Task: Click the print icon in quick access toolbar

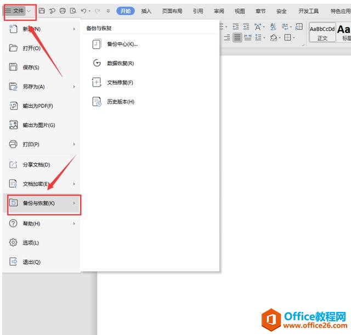Action: point(63,11)
